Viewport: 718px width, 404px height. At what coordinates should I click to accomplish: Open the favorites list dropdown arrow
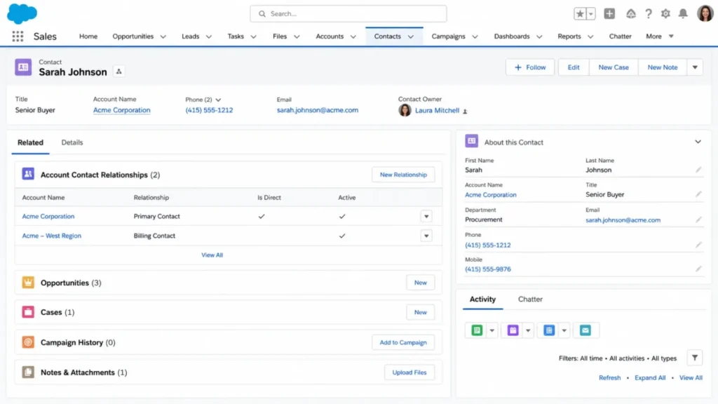pyautogui.click(x=590, y=14)
